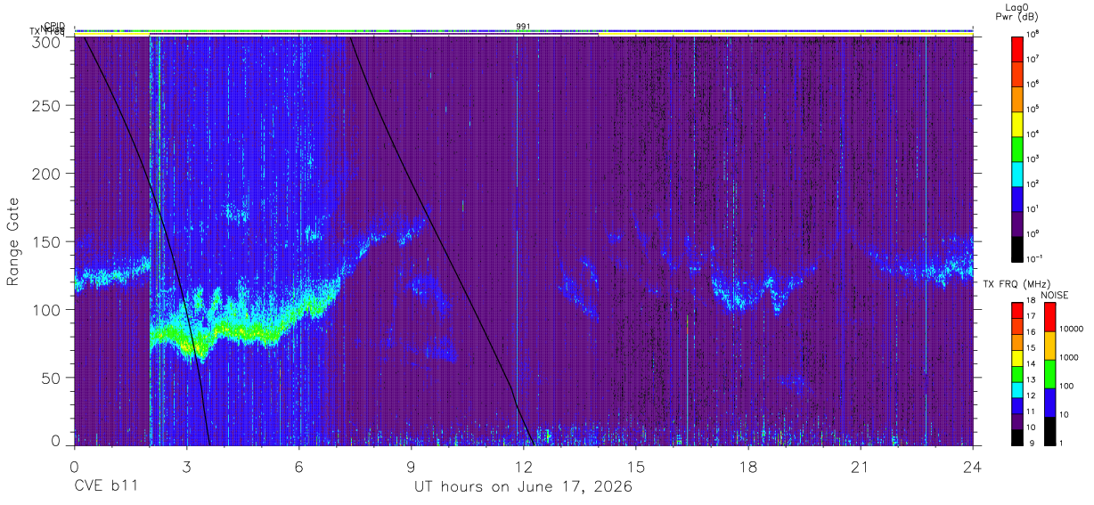The width and height of the screenshot is (1094, 505).
Task: Click the Range Gate tick label '250'
Action: pyautogui.click(x=45, y=105)
